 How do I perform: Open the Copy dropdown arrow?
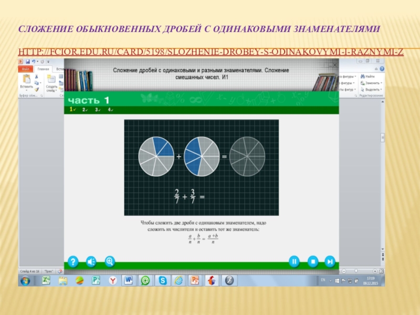[40, 83]
